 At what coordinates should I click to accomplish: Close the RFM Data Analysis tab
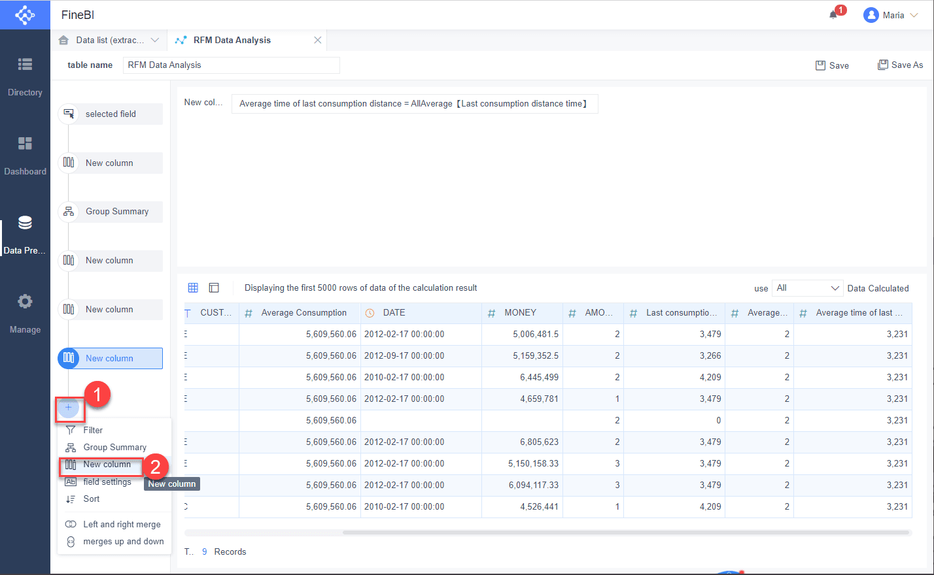(x=317, y=40)
